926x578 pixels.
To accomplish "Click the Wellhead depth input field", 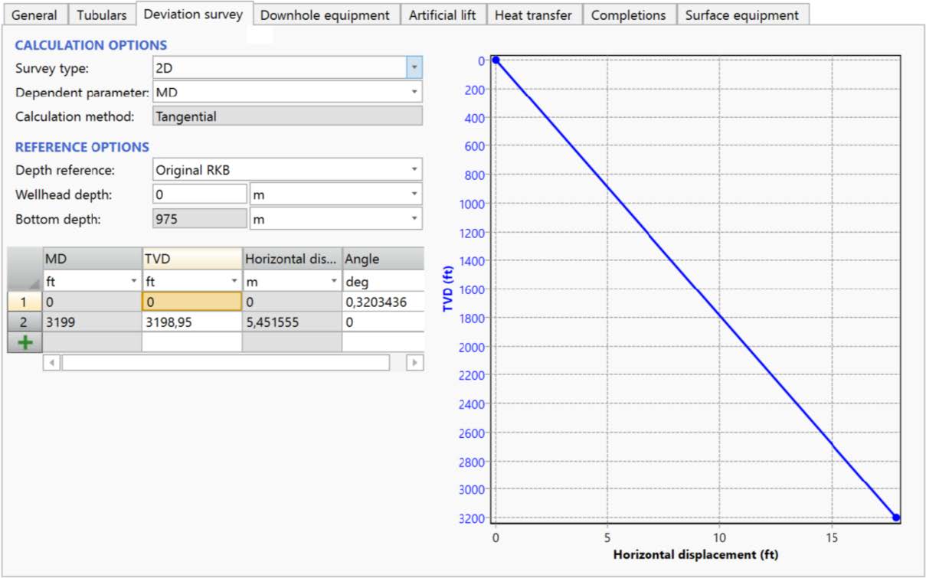I will coord(200,194).
